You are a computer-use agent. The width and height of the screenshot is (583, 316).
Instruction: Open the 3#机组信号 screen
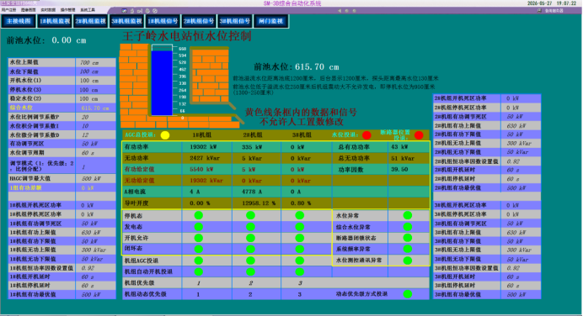(x=234, y=21)
